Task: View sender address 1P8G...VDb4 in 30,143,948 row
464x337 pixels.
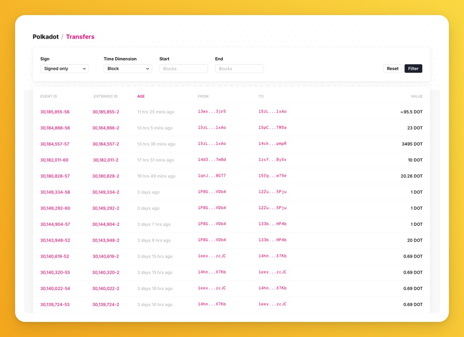Action: click(x=212, y=240)
